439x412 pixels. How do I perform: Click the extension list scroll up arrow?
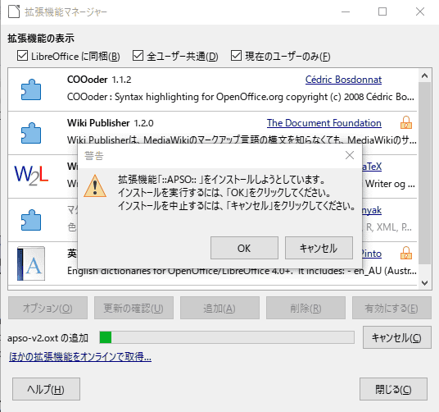[x=425, y=76]
